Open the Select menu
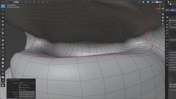The width and height of the screenshot is (176, 99). [x=26, y=2]
